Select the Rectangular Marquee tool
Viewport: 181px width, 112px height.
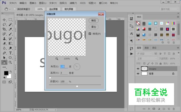coord(10,20)
